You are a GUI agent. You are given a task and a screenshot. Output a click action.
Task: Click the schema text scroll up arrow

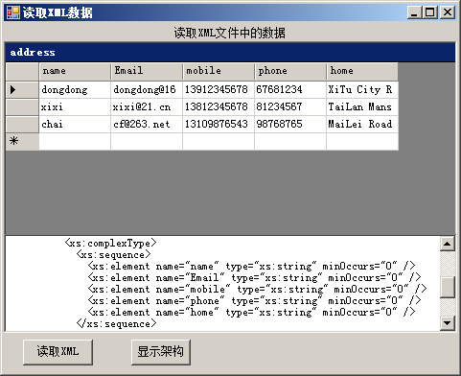(448, 245)
